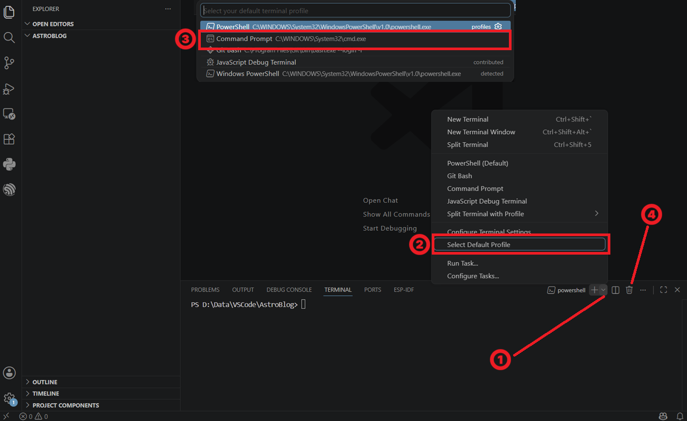This screenshot has height=421, width=687.
Task: Open Explorer views and more actions menu
Action: pyautogui.click(x=168, y=9)
